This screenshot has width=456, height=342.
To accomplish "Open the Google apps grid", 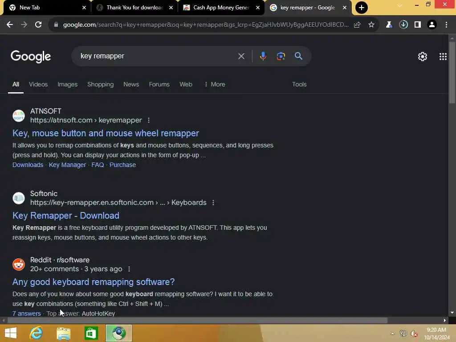I will 443,57.
